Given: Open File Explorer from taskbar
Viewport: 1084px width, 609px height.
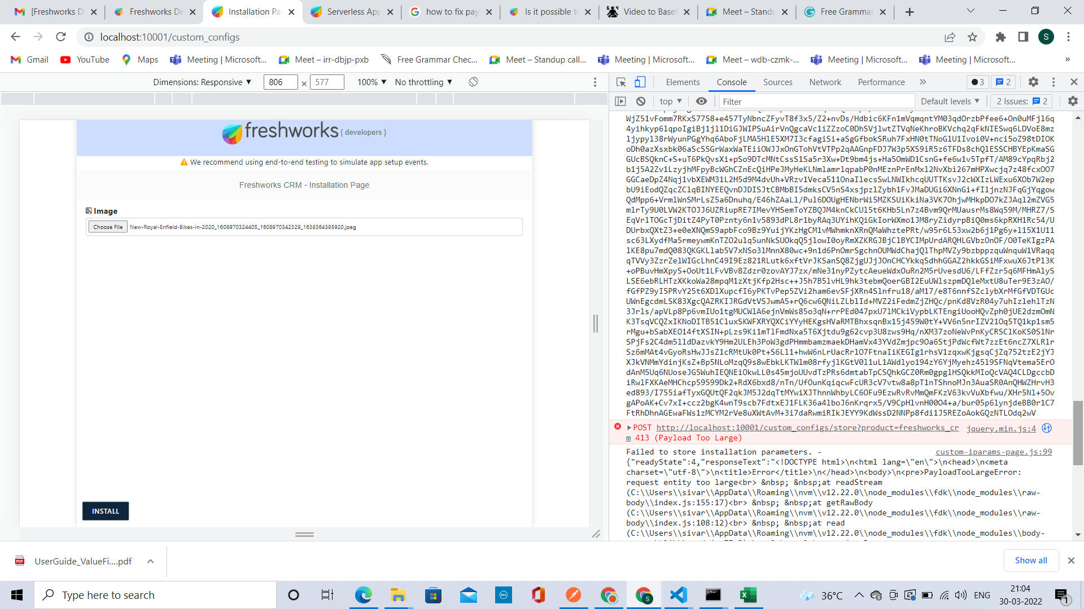Looking at the screenshot, I should point(398,595).
